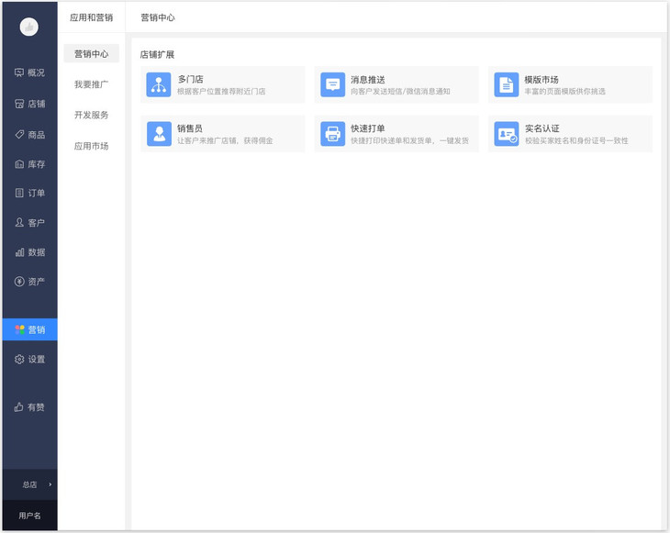
Task: Click 用户名 at sidebar bottom
Action: (x=29, y=516)
